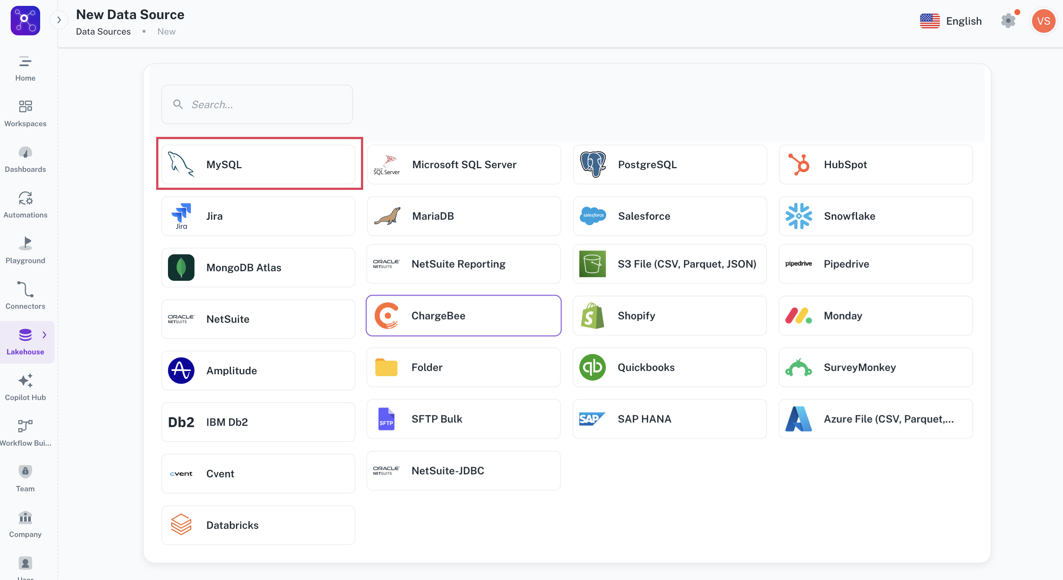Open settings gear with notification dot
Viewport: 1063px width, 580px height.
click(x=1008, y=20)
